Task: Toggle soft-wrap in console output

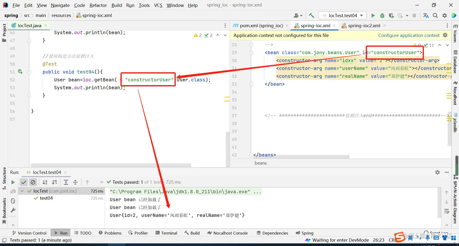Action: click(x=447, y=211)
